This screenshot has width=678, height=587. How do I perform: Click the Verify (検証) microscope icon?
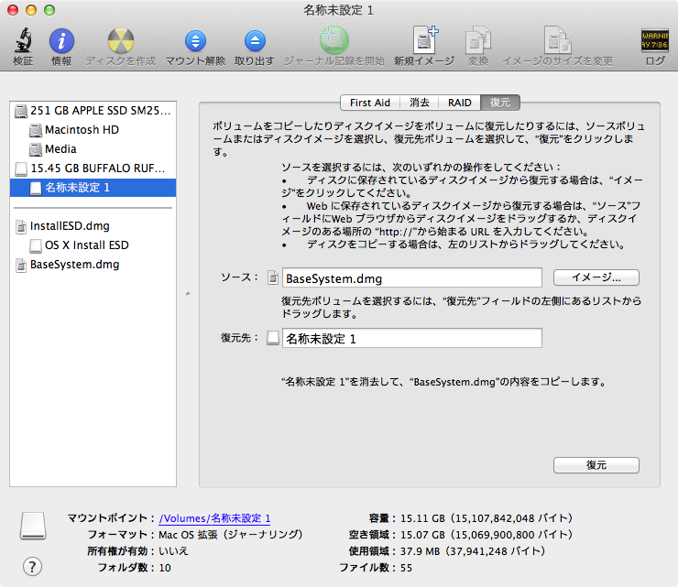click(x=23, y=40)
